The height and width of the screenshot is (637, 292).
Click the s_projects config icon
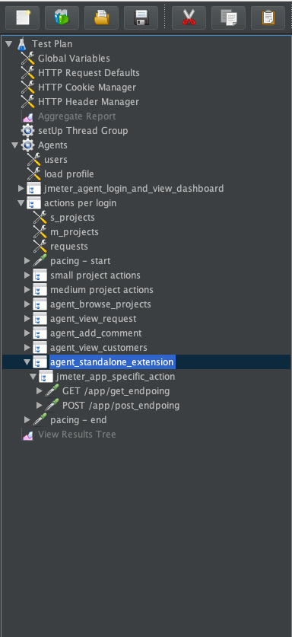pyautogui.click(x=40, y=218)
